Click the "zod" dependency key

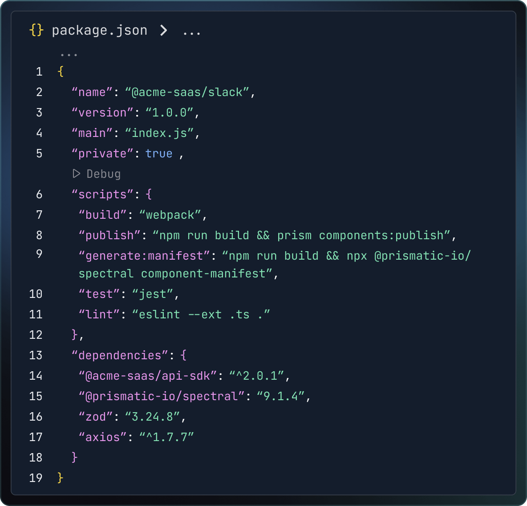95,417
